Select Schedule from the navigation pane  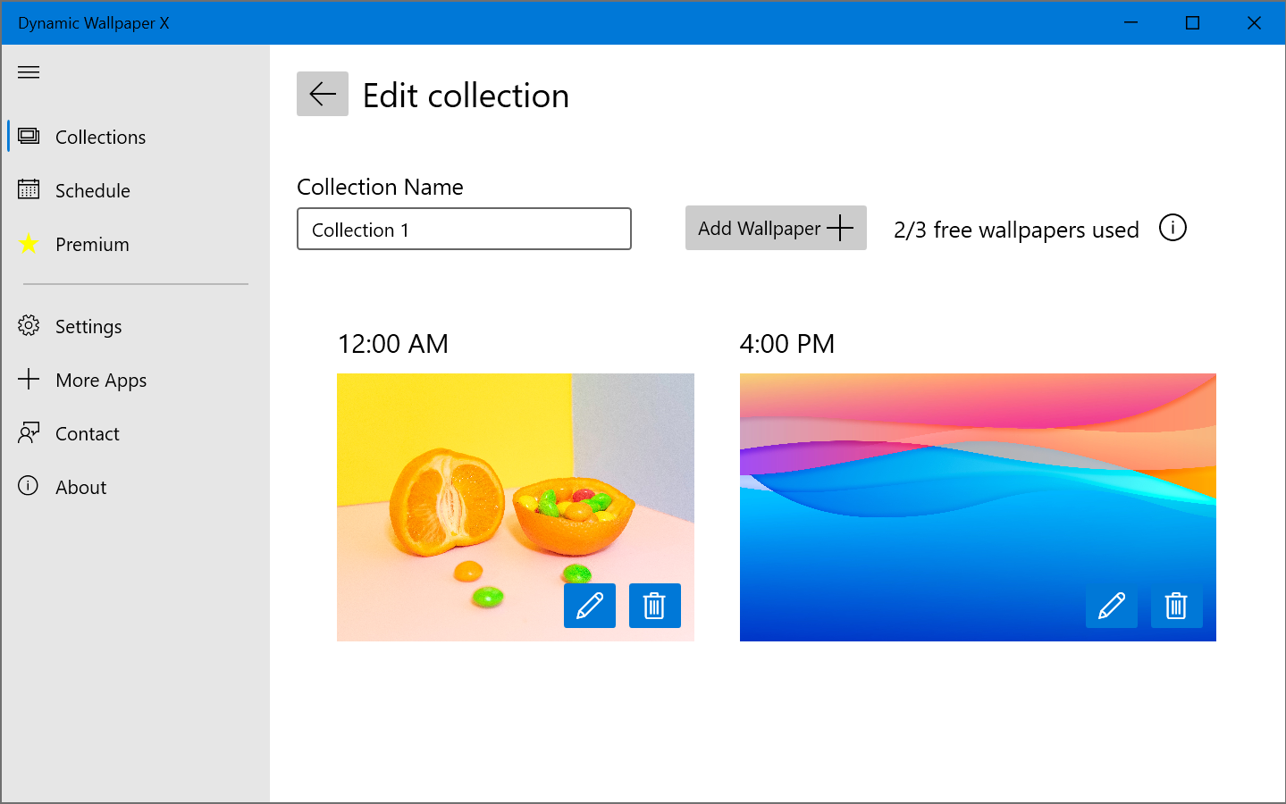tap(92, 190)
